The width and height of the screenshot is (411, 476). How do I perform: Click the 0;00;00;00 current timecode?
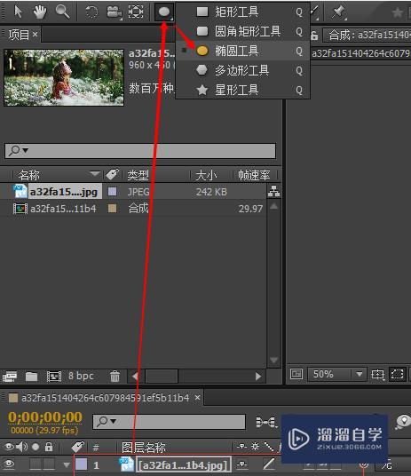[45, 417]
